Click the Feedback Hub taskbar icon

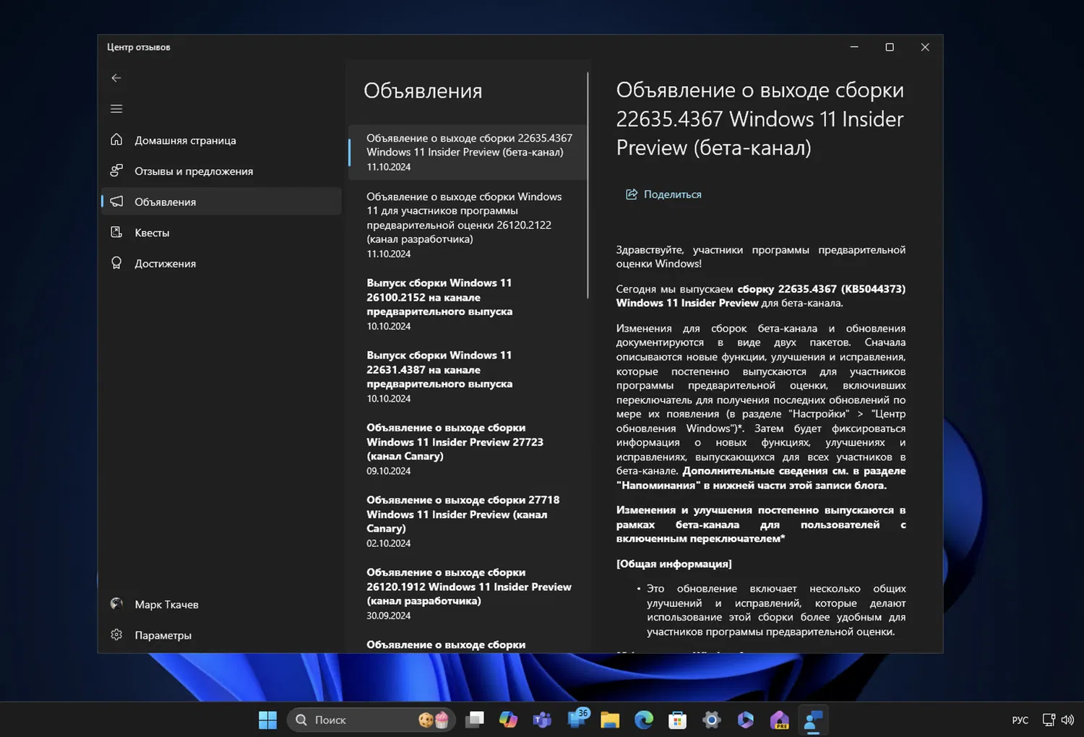(814, 720)
